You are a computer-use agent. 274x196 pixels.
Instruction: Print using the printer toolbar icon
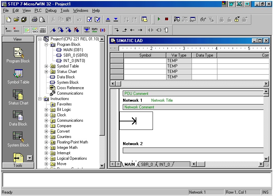[x=35, y=19]
